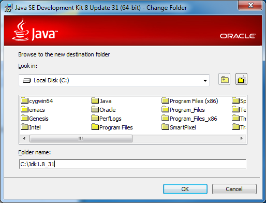Click the Program Files (x86) folder name
The width and height of the screenshot is (266, 203).
point(194,101)
